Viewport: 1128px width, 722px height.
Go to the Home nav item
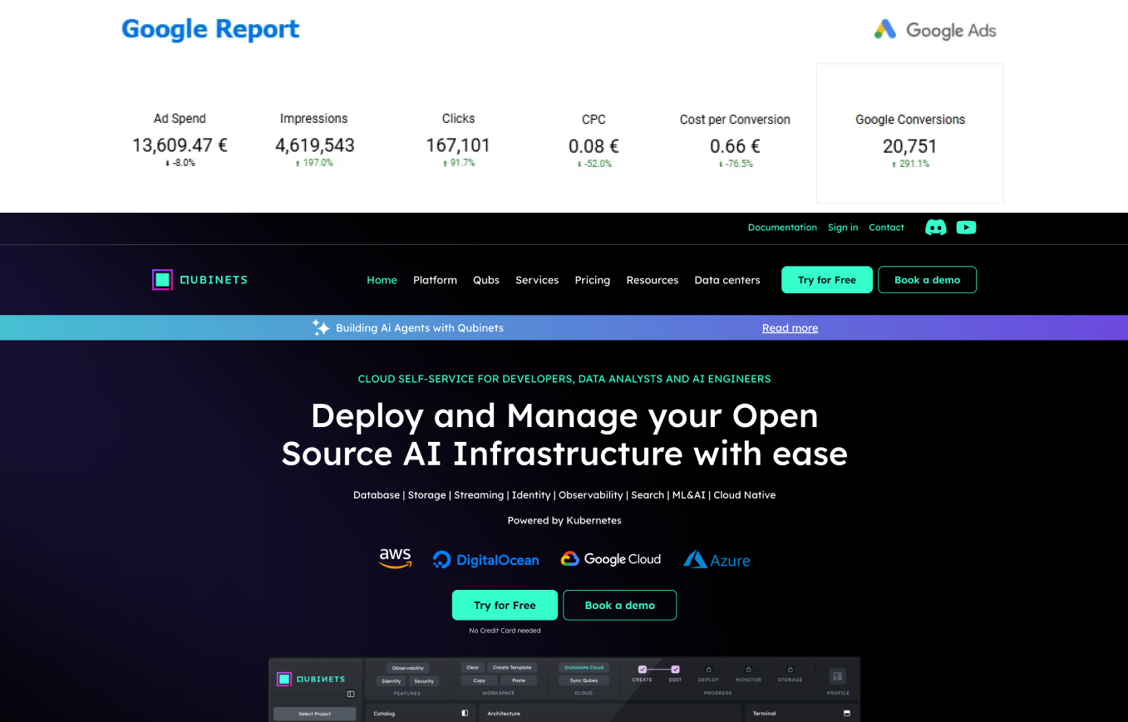(x=382, y=280)
